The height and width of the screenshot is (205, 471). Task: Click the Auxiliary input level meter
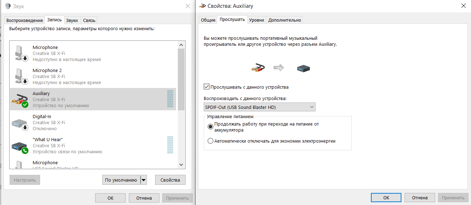coord(170,99)
